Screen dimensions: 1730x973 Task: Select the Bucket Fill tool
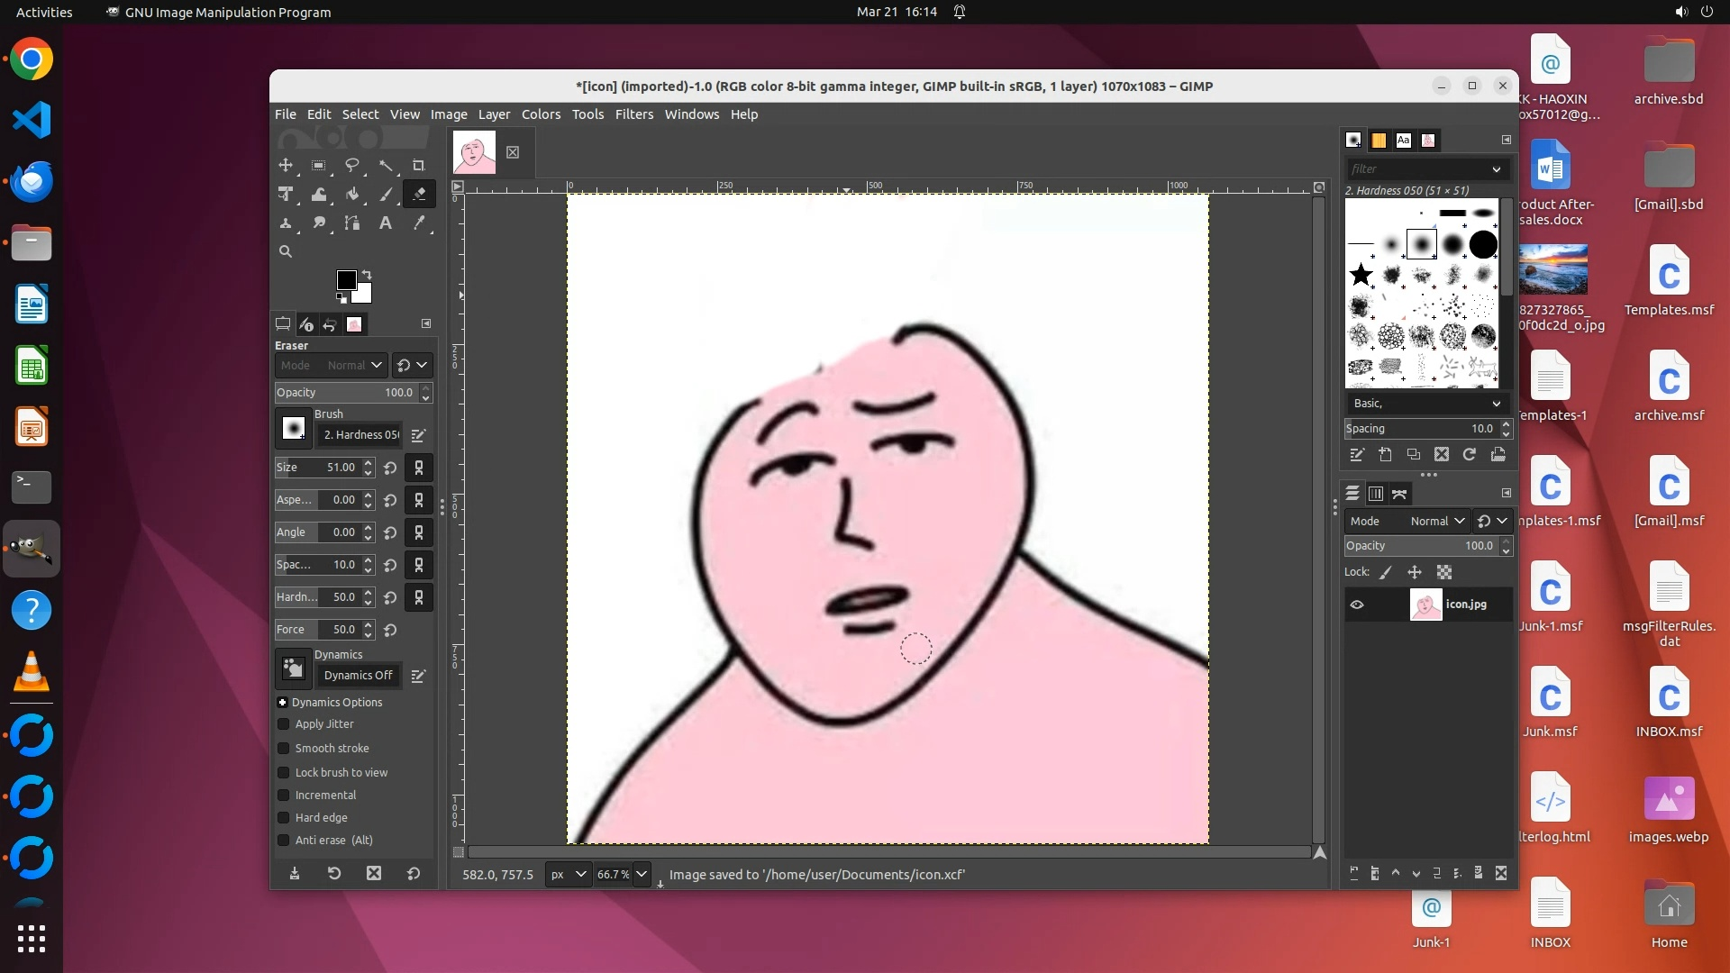(x=352, y=195)
